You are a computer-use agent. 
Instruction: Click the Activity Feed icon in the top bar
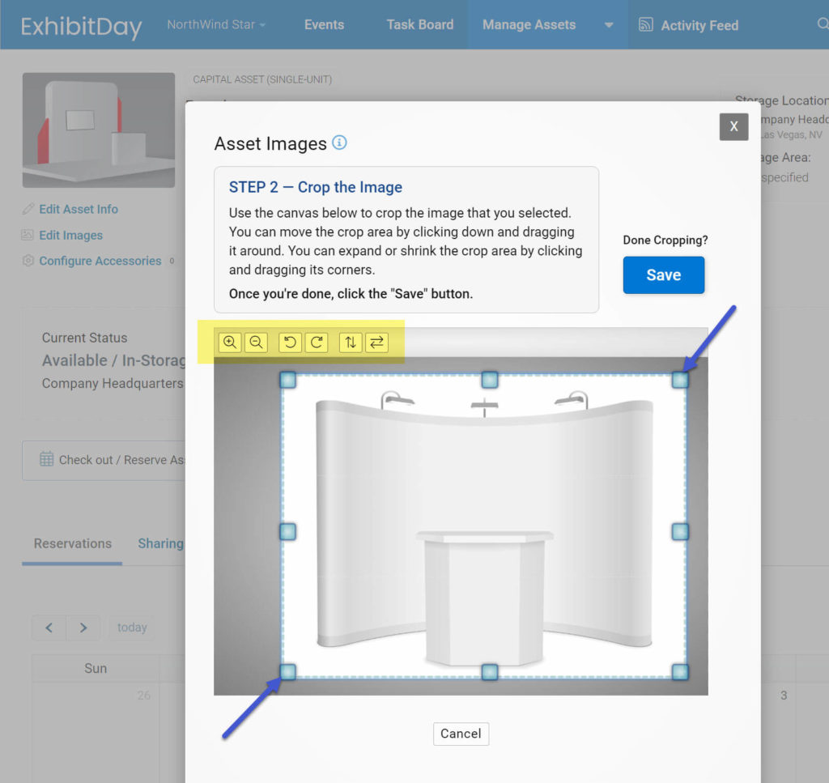[x=646, y=24]
